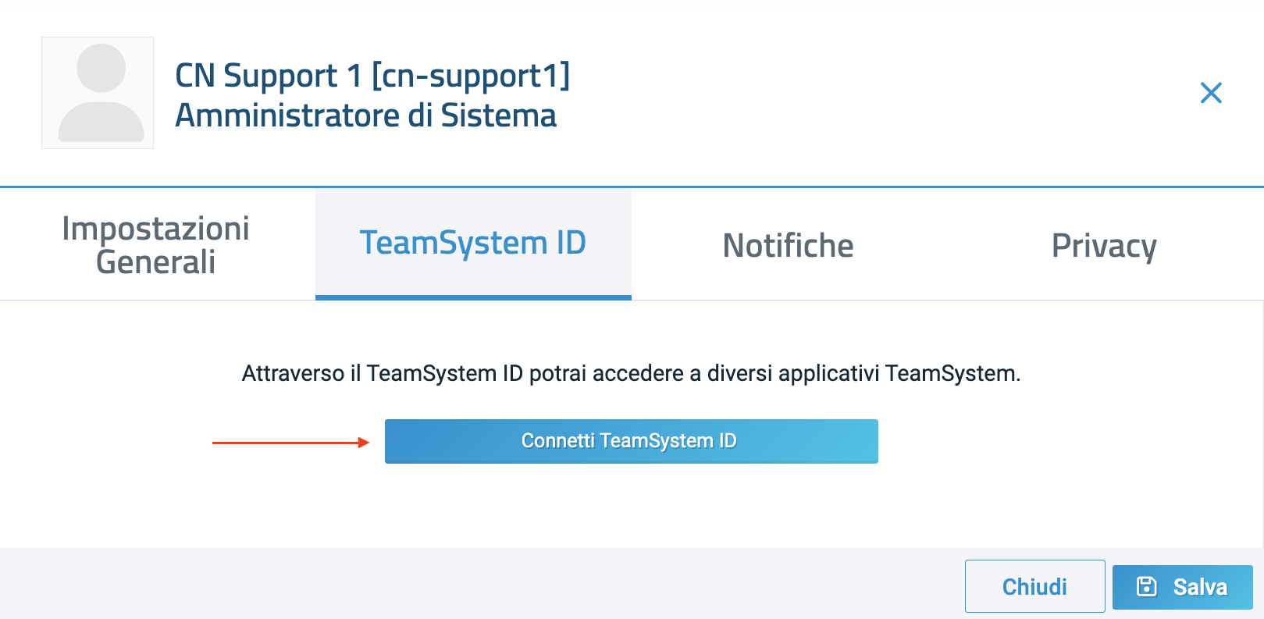Image resolution: width=1264 pixels, height=619 pixels.
Task: Click the "Amministratore di Sistema" role label
Action: (x=365, y=116)
